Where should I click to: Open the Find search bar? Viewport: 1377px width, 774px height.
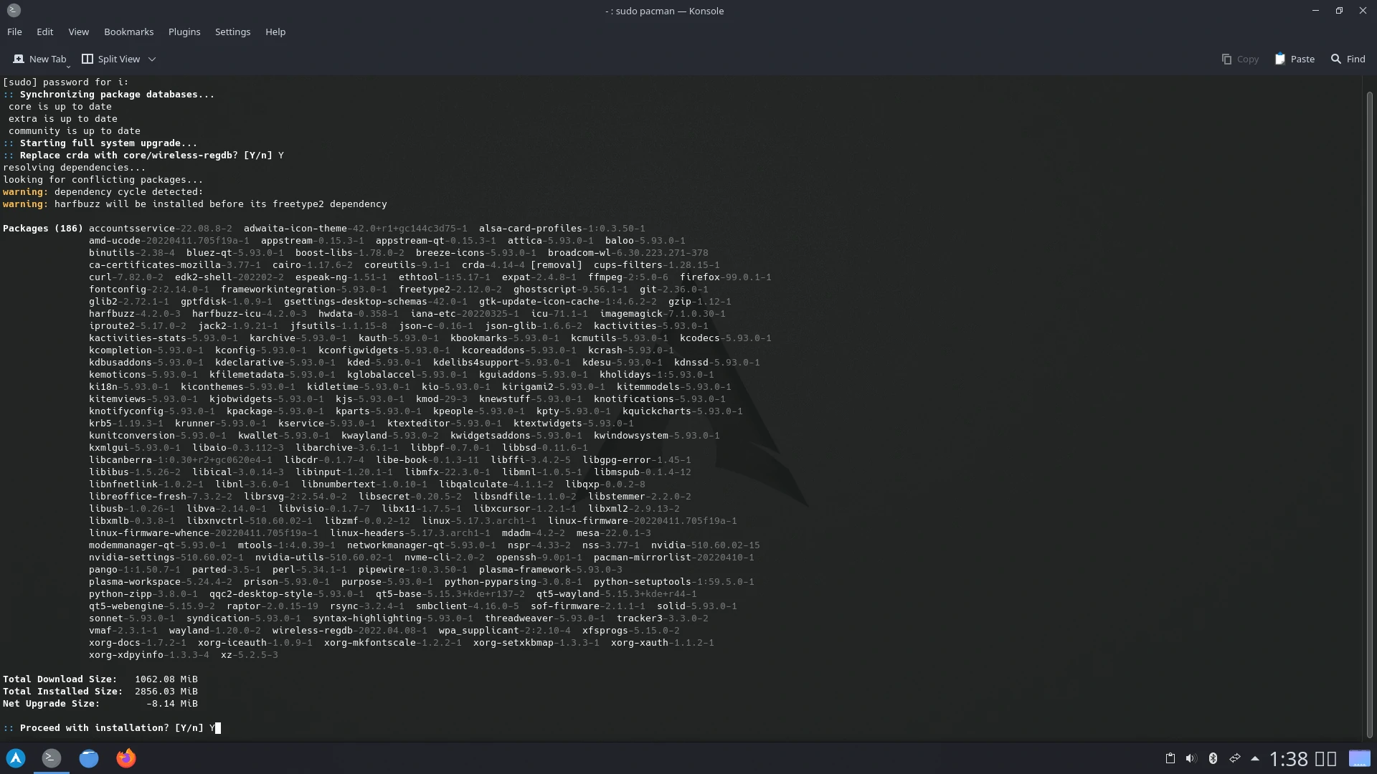[x=1348, y=59]
